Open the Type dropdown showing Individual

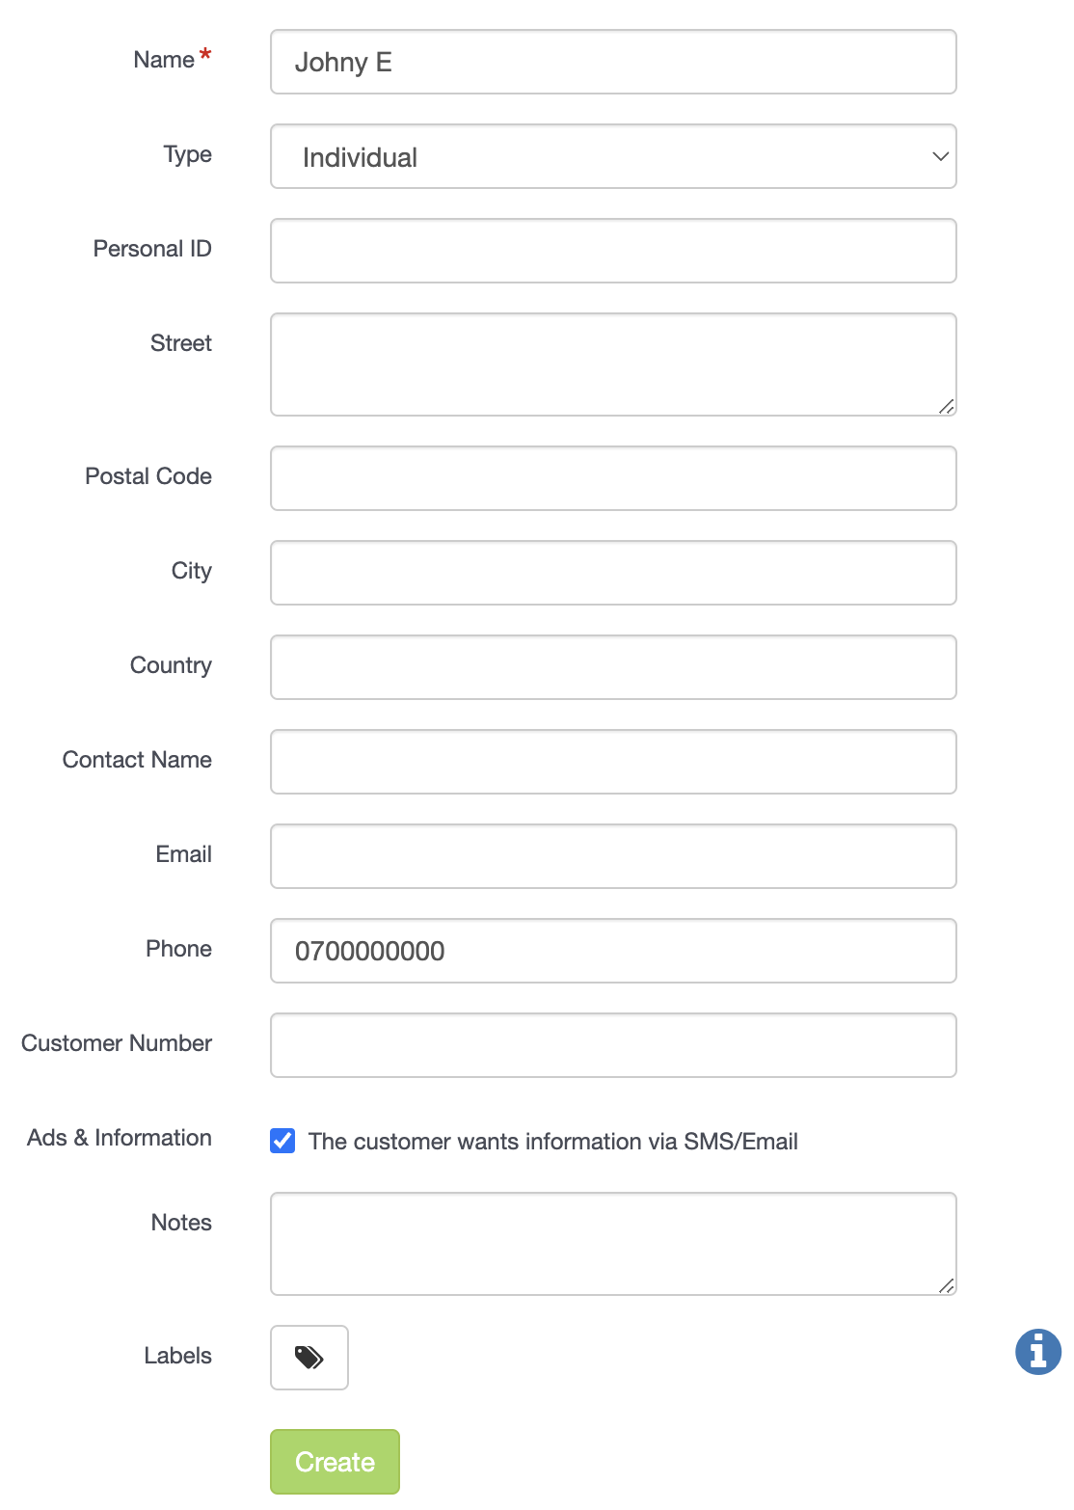pos(613,156)
